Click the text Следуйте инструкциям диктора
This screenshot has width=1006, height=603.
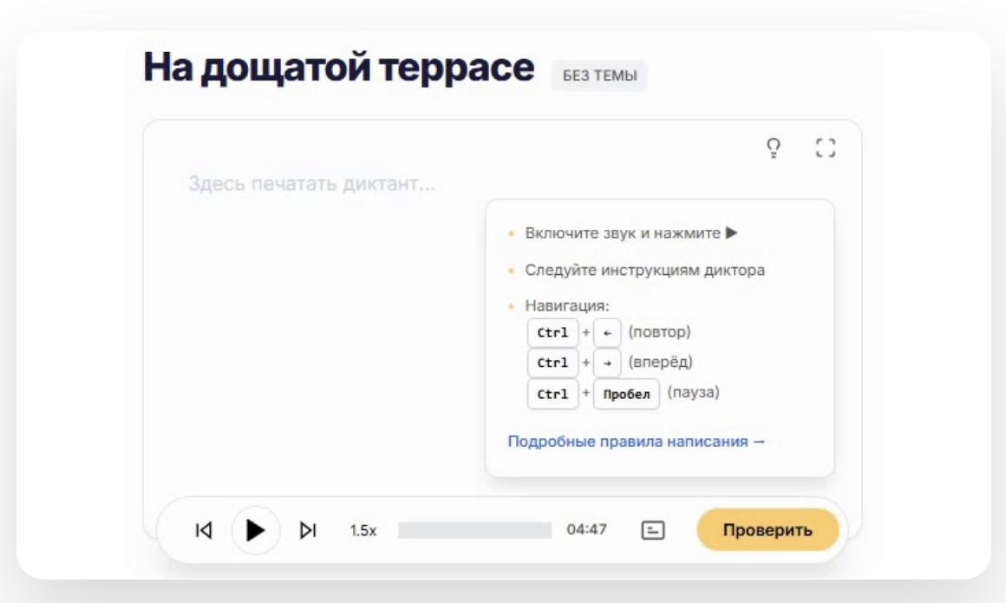click(x=644, y=271)
